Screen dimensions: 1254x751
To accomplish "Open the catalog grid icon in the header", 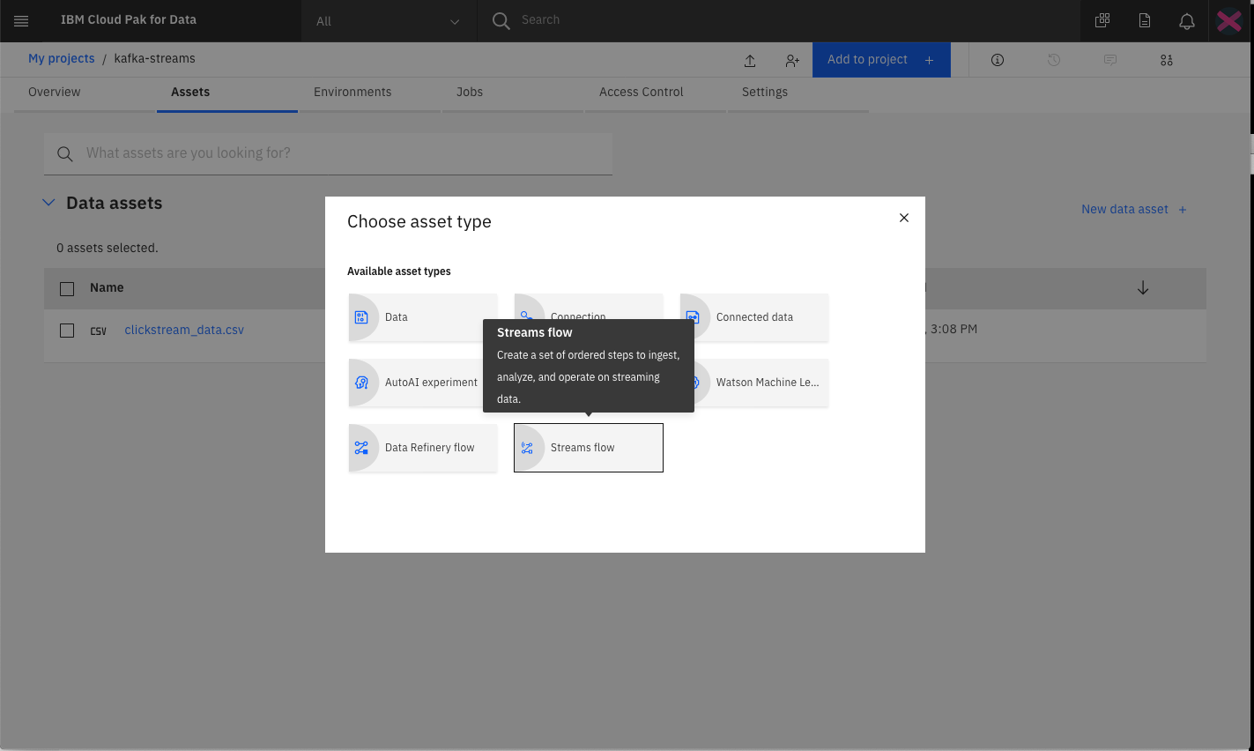I will 1102,20.
